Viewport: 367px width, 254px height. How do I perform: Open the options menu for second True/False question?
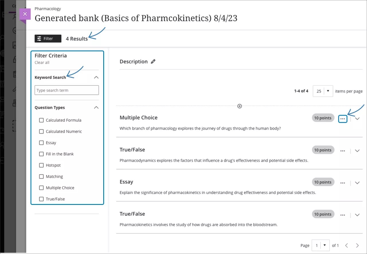pos(343,150)
